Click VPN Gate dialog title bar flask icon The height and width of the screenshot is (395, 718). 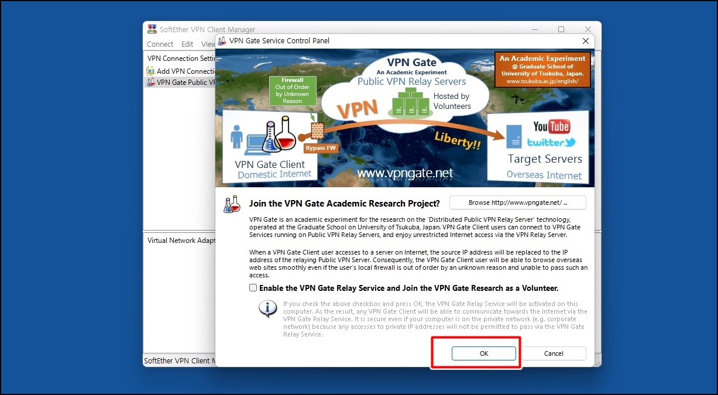tap(222, 41)
